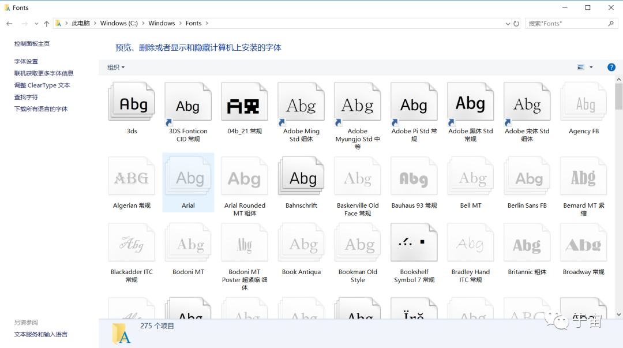The height and width of the screenshot is (348, 623).
Task: Select the Bradley Hand ITC font icon
Action: pyautogui.click(x=471, y=242)
